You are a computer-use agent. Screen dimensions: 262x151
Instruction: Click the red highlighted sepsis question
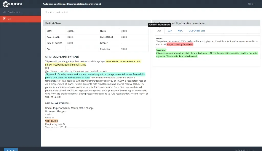point(180,44)
